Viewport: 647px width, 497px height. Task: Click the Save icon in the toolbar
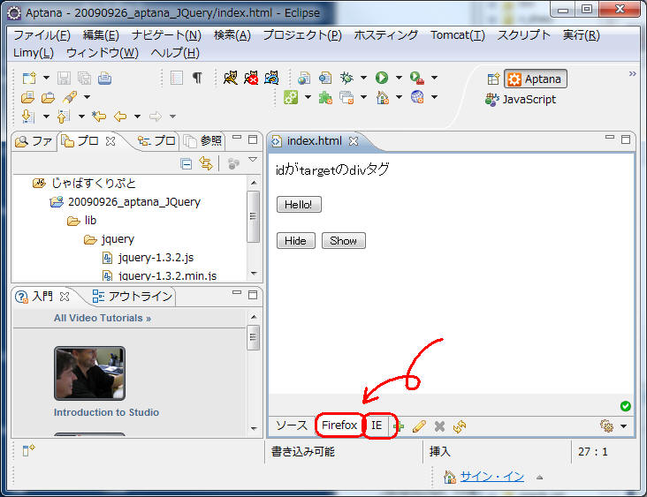pos(64,78)
